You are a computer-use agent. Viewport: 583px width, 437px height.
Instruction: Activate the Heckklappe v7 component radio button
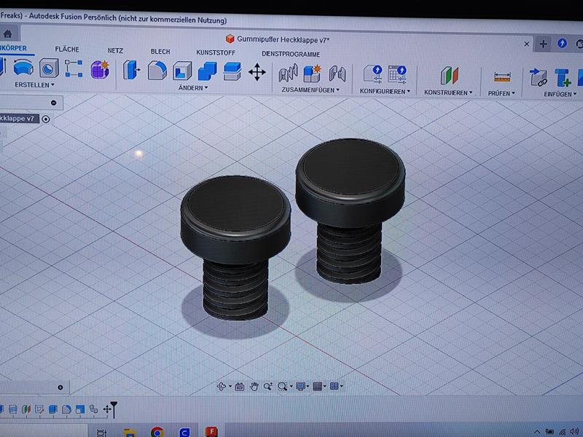(46, 119)
